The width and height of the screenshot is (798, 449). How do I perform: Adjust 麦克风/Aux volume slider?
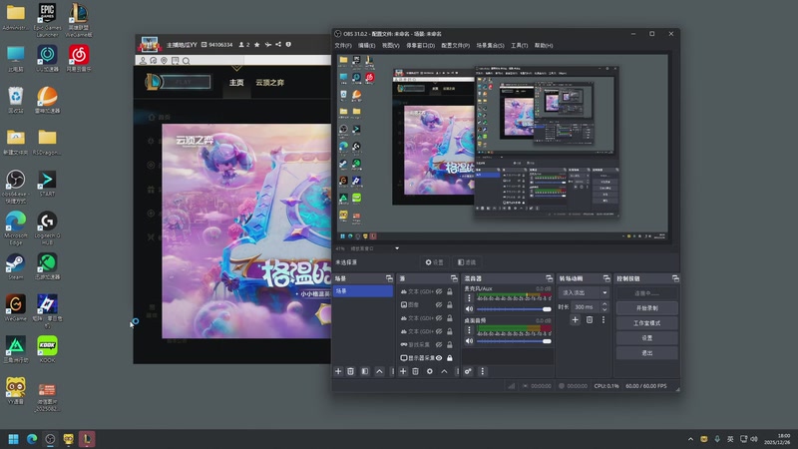(x=514, y=309)
